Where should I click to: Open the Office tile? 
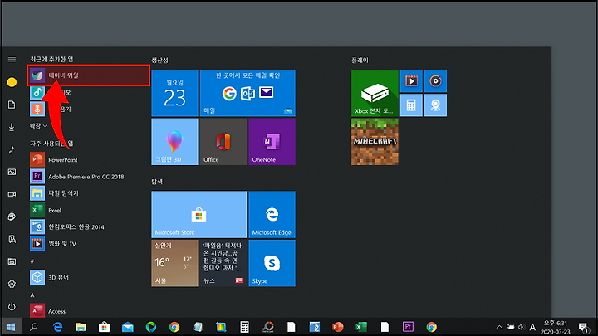(223, 142)
